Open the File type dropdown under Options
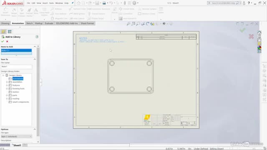Screen dimensions: 267x150 16,136
